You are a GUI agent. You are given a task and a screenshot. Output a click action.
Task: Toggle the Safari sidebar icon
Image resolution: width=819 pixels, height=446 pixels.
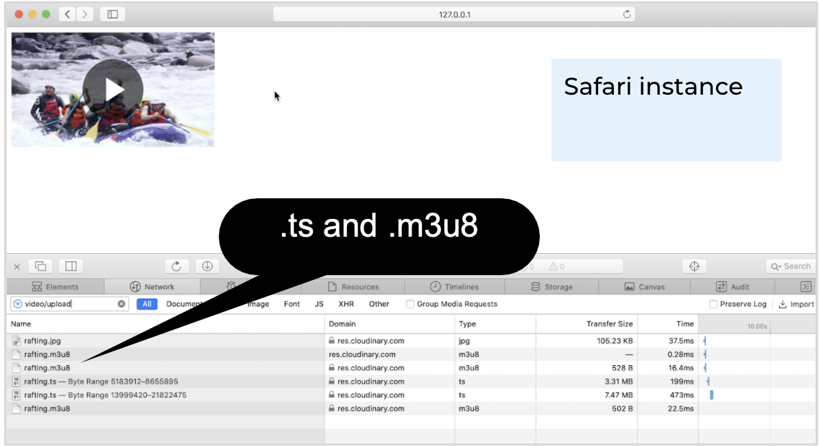point(112,14)
